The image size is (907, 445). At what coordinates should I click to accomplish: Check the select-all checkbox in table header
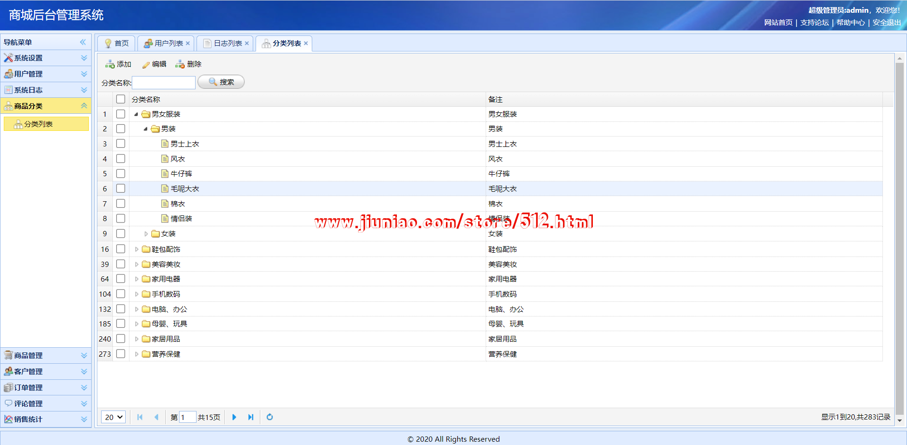point(121,99)
